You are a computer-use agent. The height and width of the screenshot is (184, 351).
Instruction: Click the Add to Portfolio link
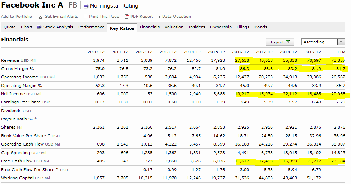(17, 16)
